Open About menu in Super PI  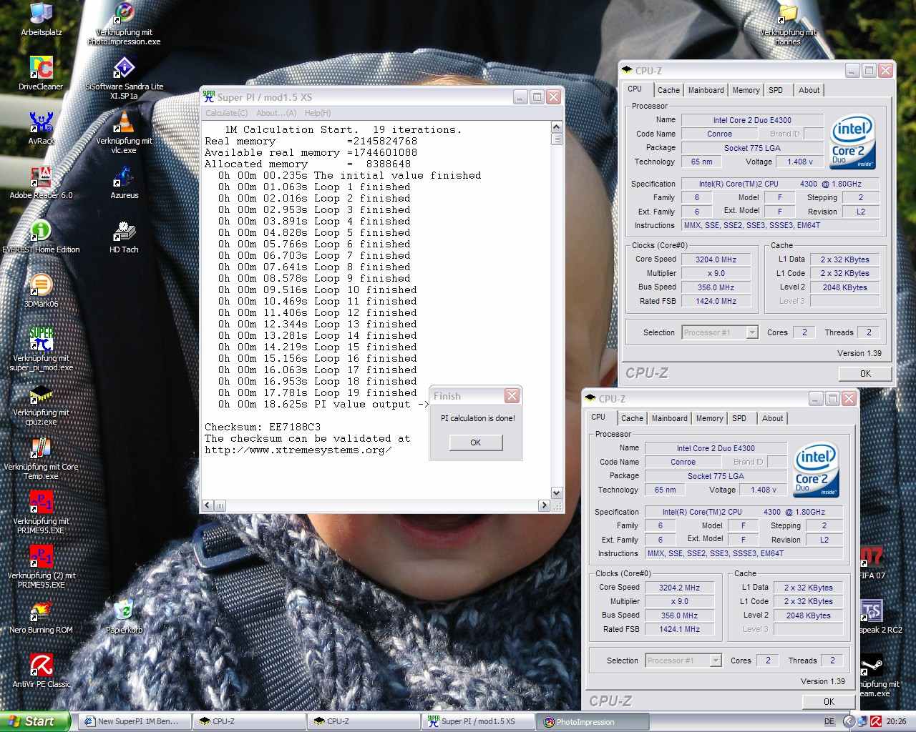(276, 113)
